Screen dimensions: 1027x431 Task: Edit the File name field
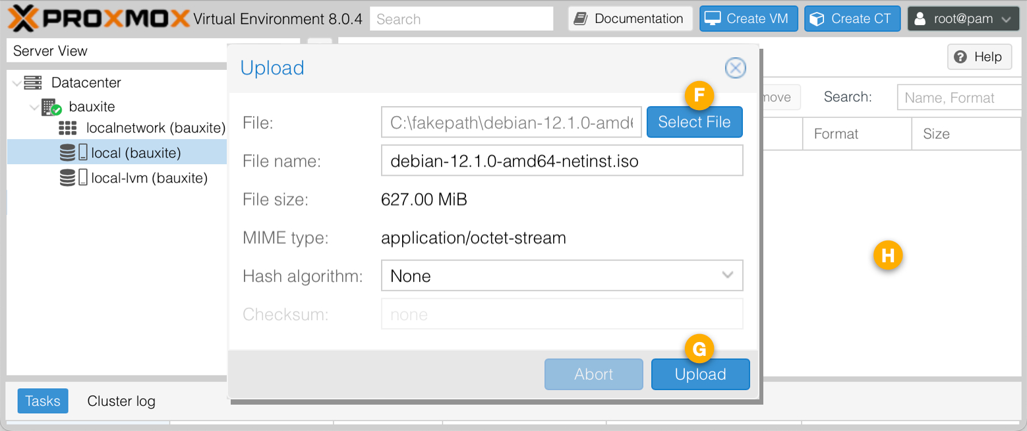(562, 161)
